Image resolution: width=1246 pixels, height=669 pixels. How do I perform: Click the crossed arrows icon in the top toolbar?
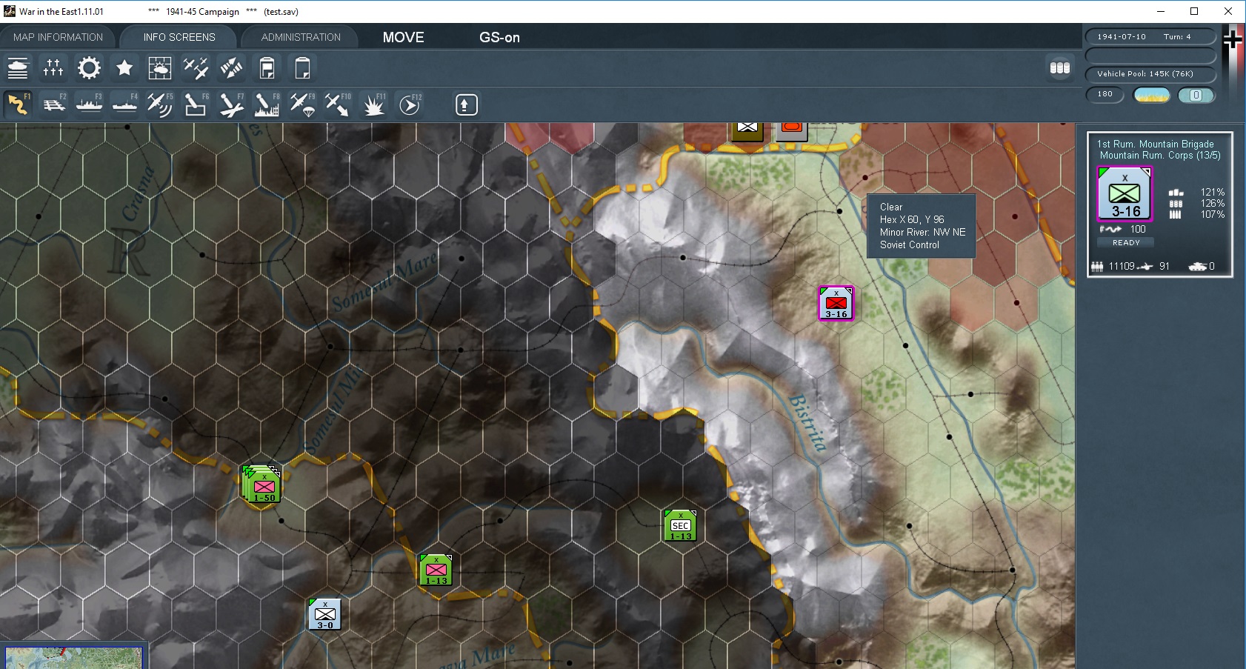point(231,68)
